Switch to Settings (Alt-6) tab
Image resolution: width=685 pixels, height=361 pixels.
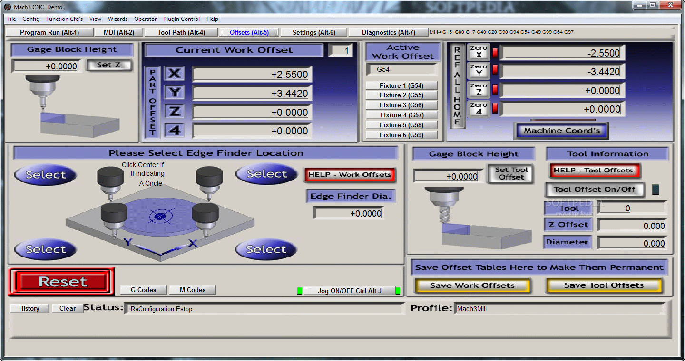[313, 32]
